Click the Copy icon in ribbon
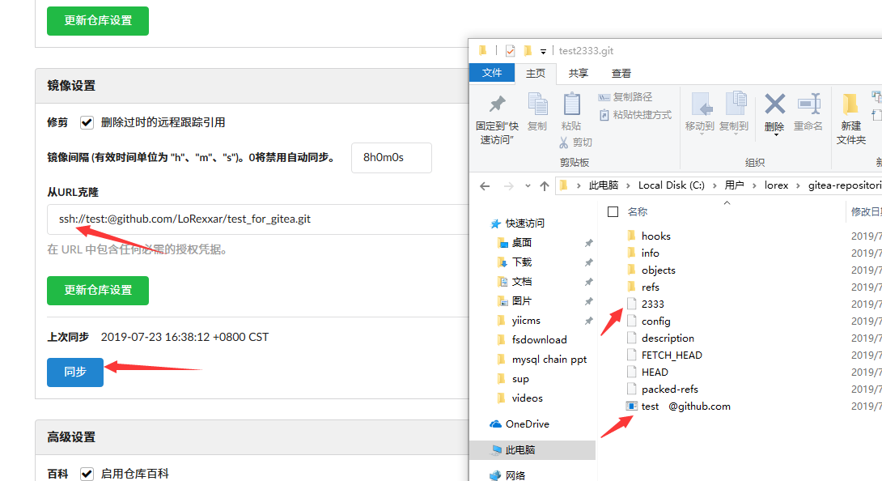The width and height of the screenshot is (882, 481). click(x=537, y=104)
